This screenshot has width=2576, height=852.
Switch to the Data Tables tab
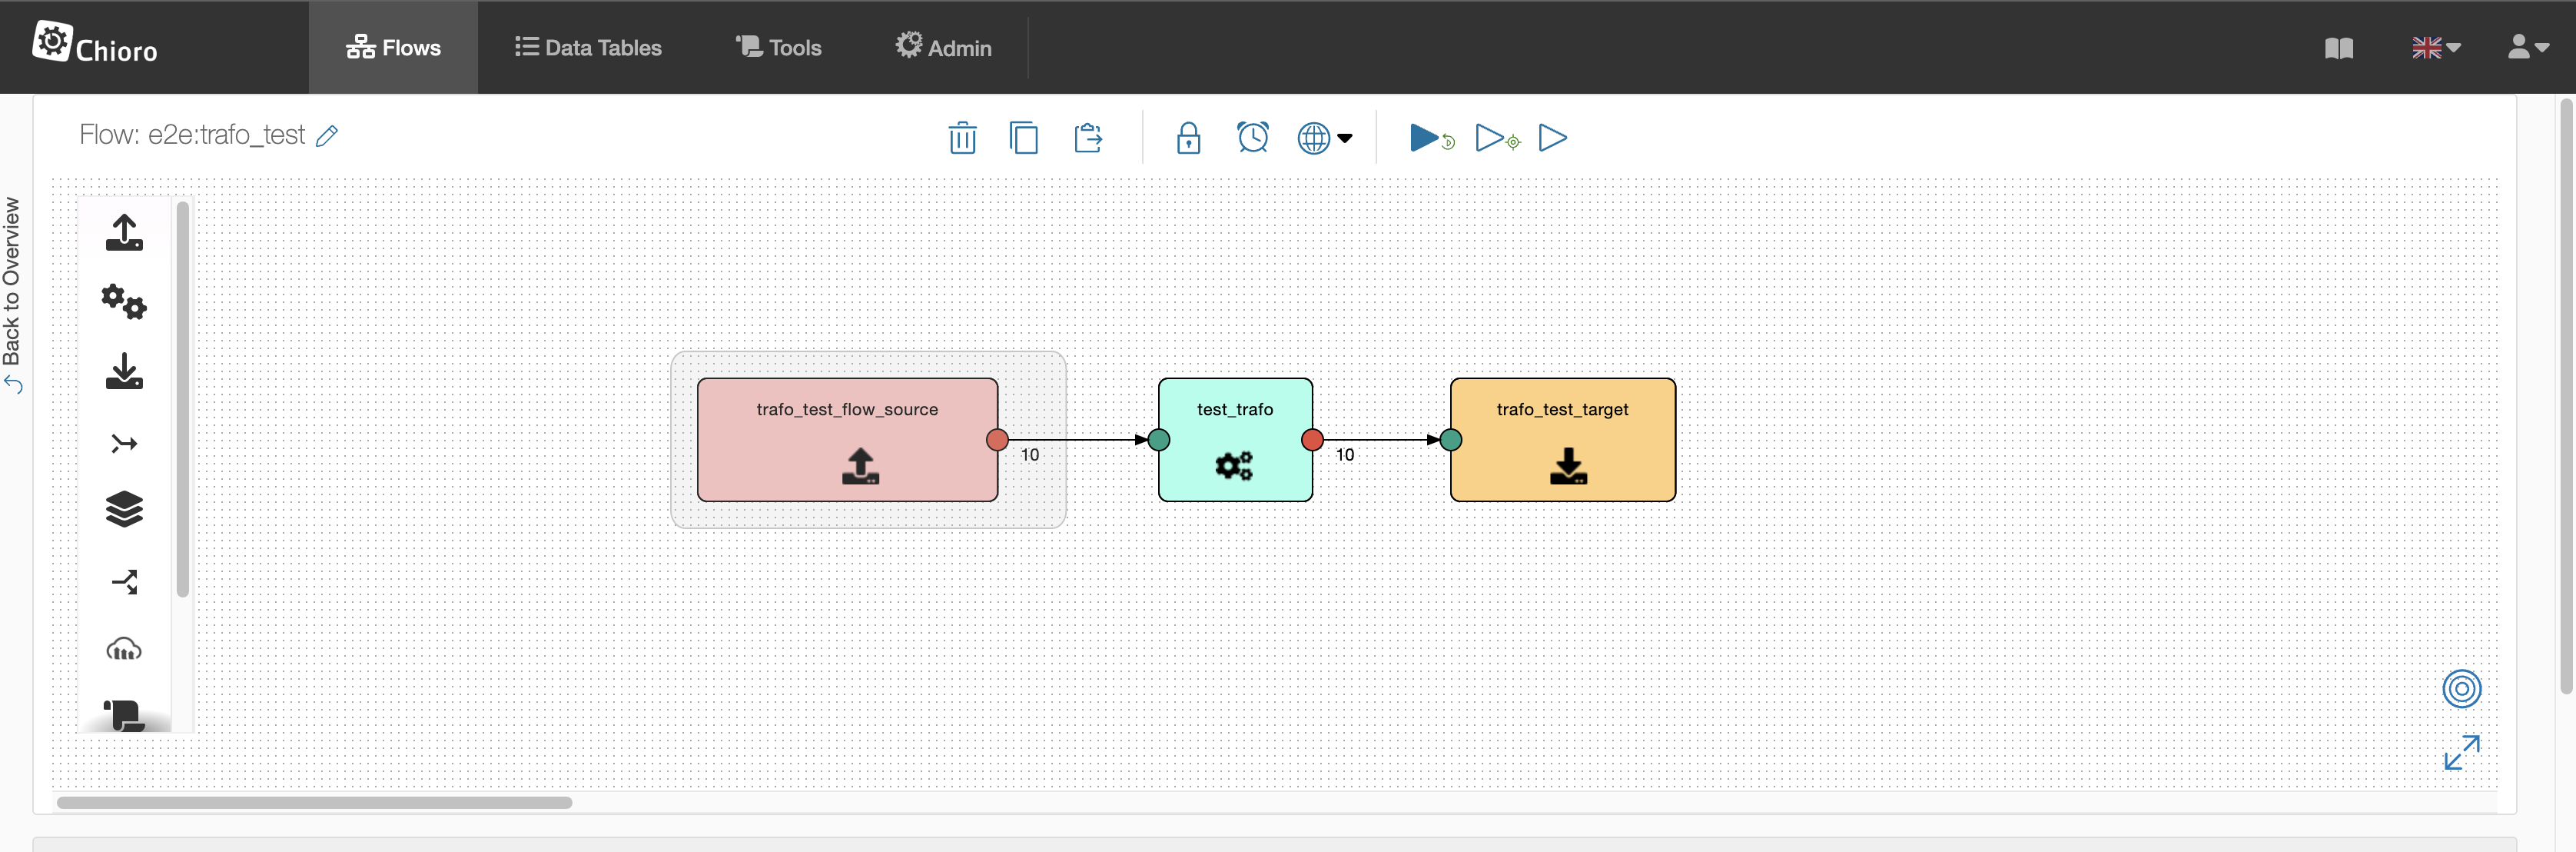(588, 47)
